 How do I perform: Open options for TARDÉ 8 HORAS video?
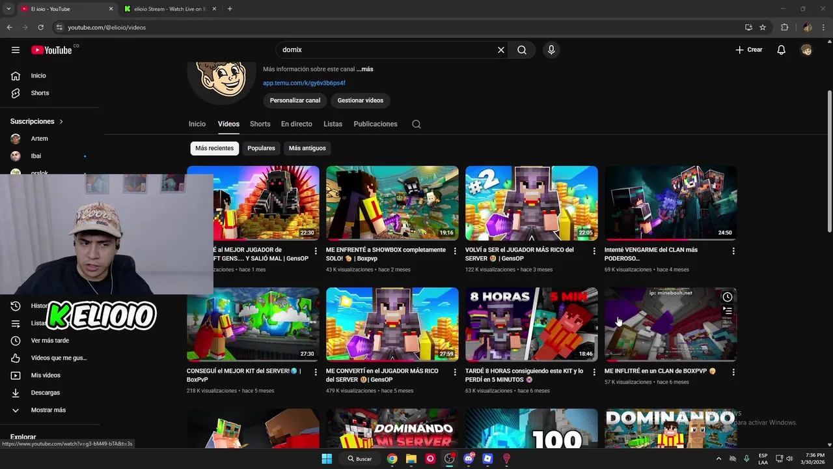[594, 372]
